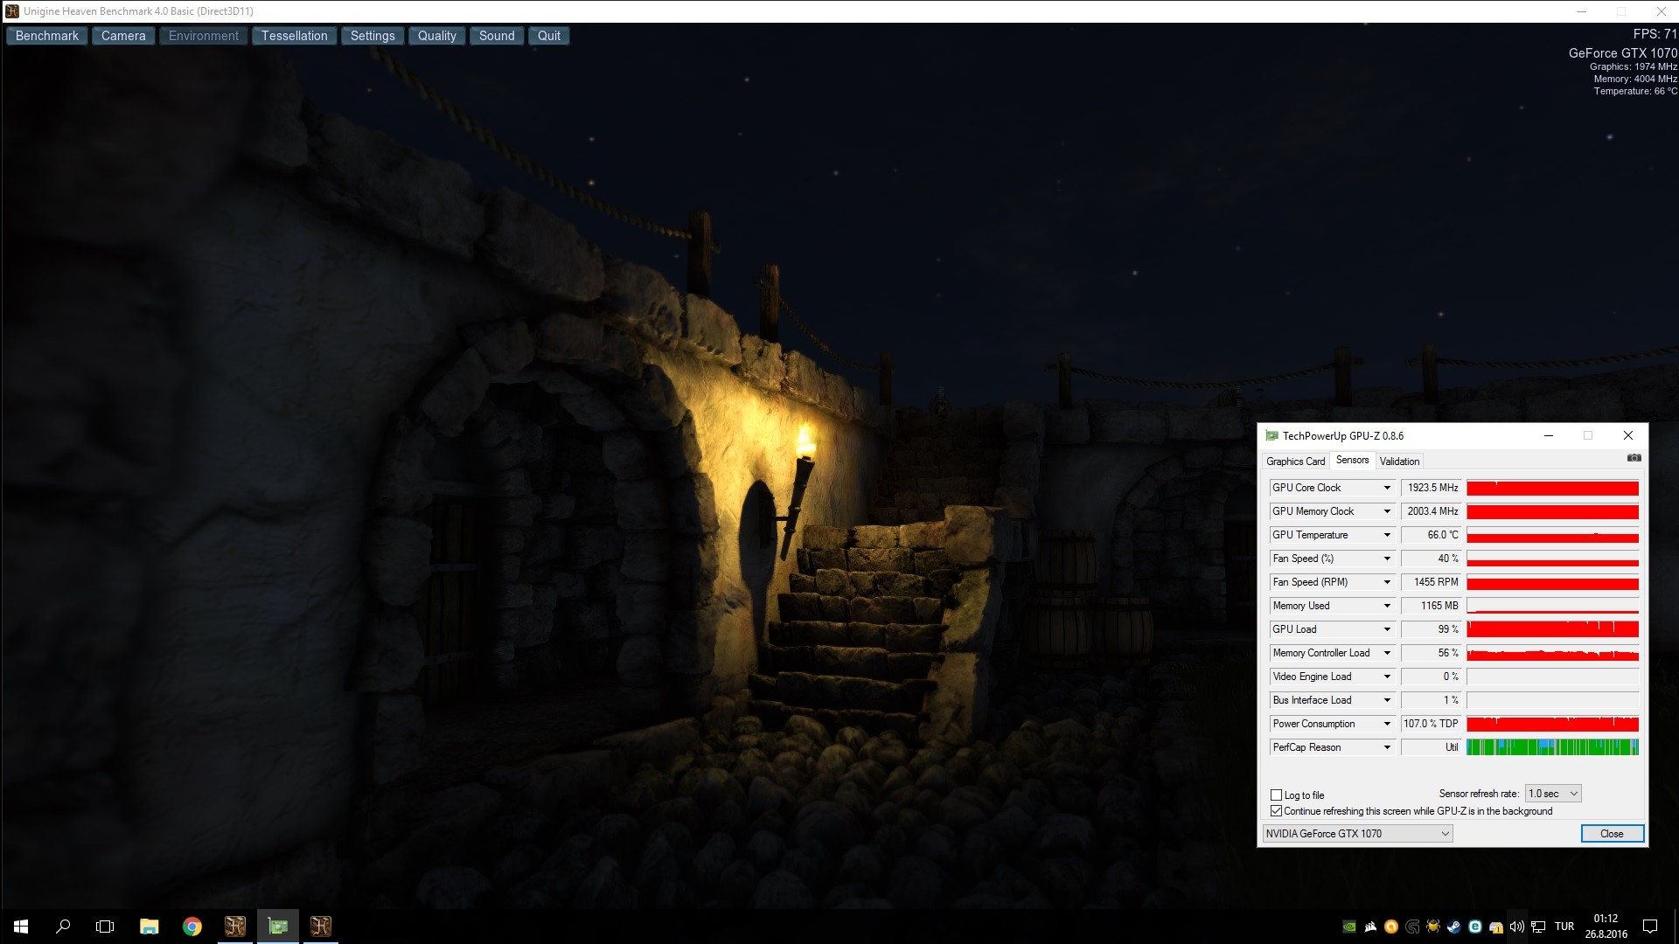This screenshot has height=944, width=1679.
Task: Open network status tray icon
Action: click(1538, 927)
